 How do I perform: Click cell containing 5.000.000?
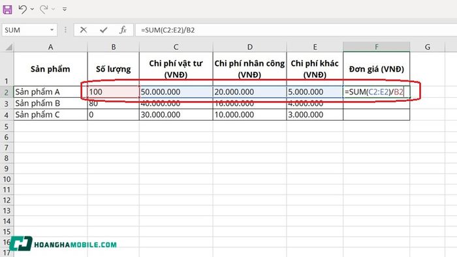point(315,92)
